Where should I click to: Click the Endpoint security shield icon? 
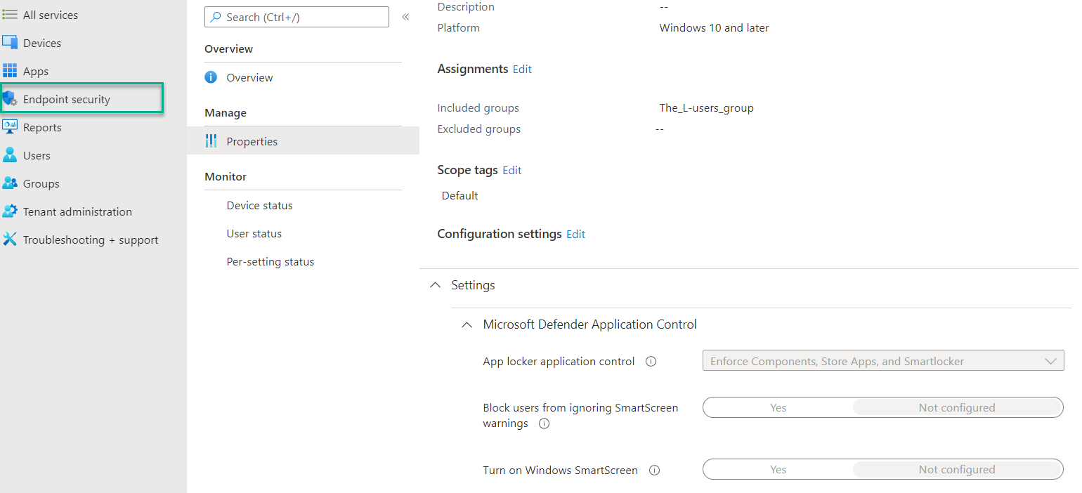[x=10, y=98]
